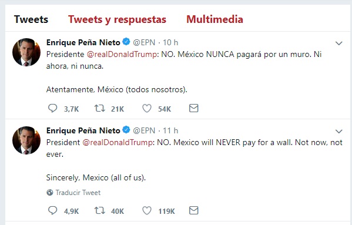Send Spanish tweet via direct message envelope

point(194,108)
